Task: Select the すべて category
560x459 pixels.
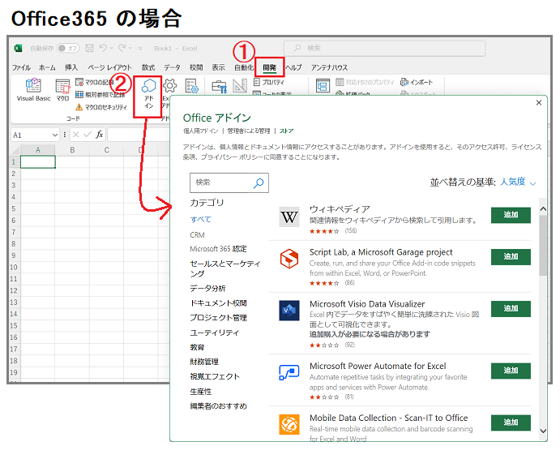Action: pyautogui.click(x=200, y=219)
